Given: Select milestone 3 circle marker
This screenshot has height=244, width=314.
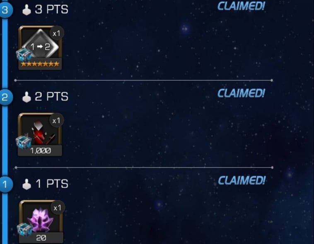Looking at the screenshot, I should pyautogui.click(x=5, y=10).
